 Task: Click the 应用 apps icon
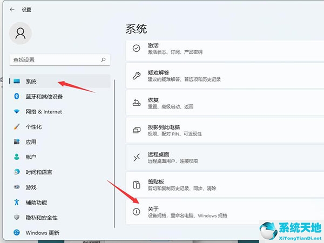(17, 141)
